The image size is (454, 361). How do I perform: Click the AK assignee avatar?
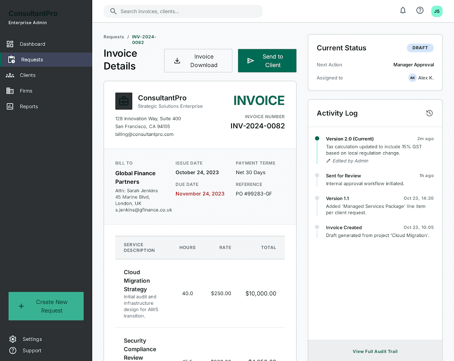click(413, 78)
